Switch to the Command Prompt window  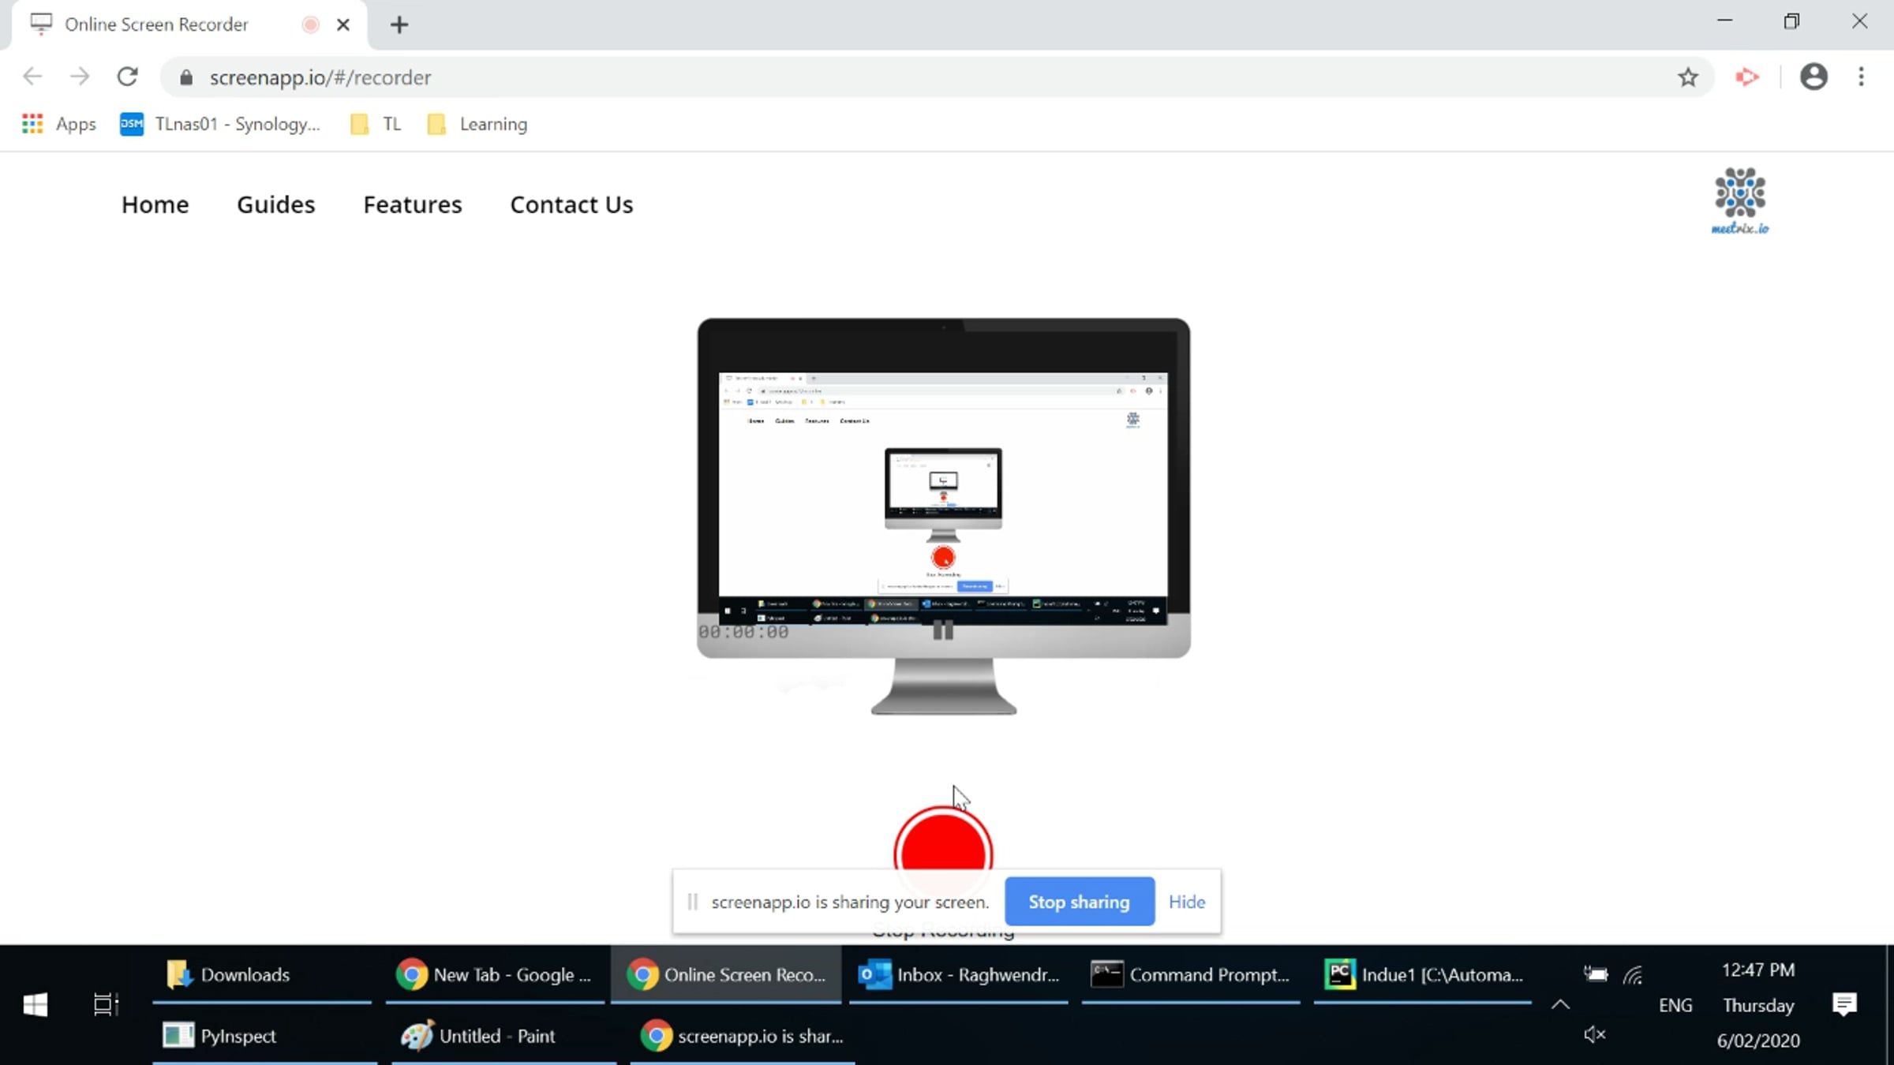tap(1191, 975)
